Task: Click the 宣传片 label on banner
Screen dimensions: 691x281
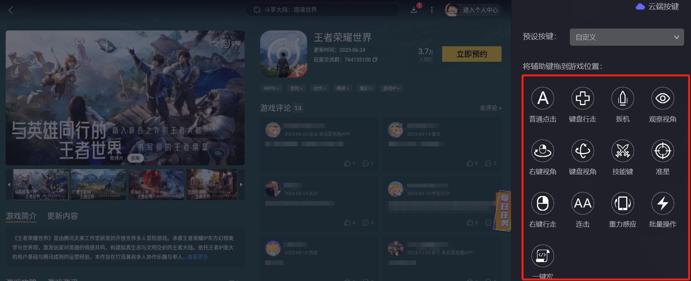Action: pyautogui.click(x=117, y=158)
